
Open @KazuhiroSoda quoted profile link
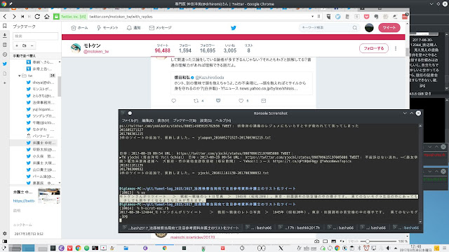coord(210,78)
